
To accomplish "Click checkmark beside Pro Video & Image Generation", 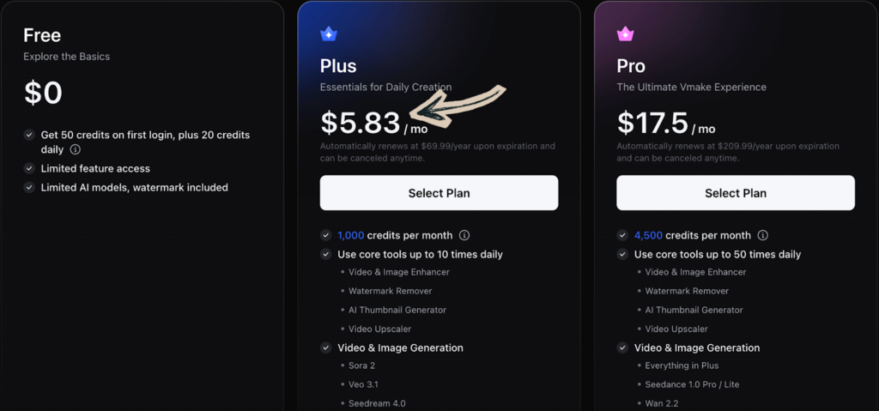I will pos(622,348).
